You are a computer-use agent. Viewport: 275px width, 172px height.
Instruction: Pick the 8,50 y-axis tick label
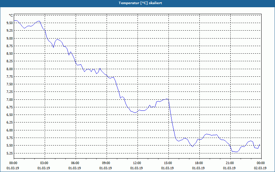[x=10, y=54]
